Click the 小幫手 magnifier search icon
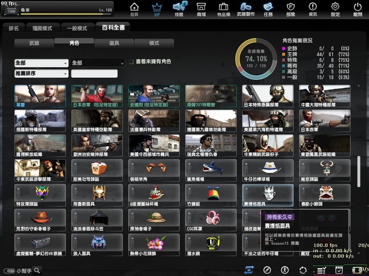369x276 pixels. coord(37,270)
